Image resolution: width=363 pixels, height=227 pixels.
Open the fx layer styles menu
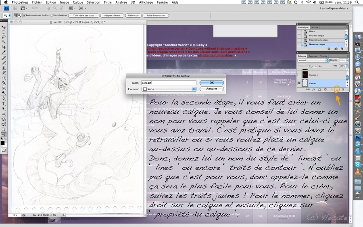[x=314, y=90]
